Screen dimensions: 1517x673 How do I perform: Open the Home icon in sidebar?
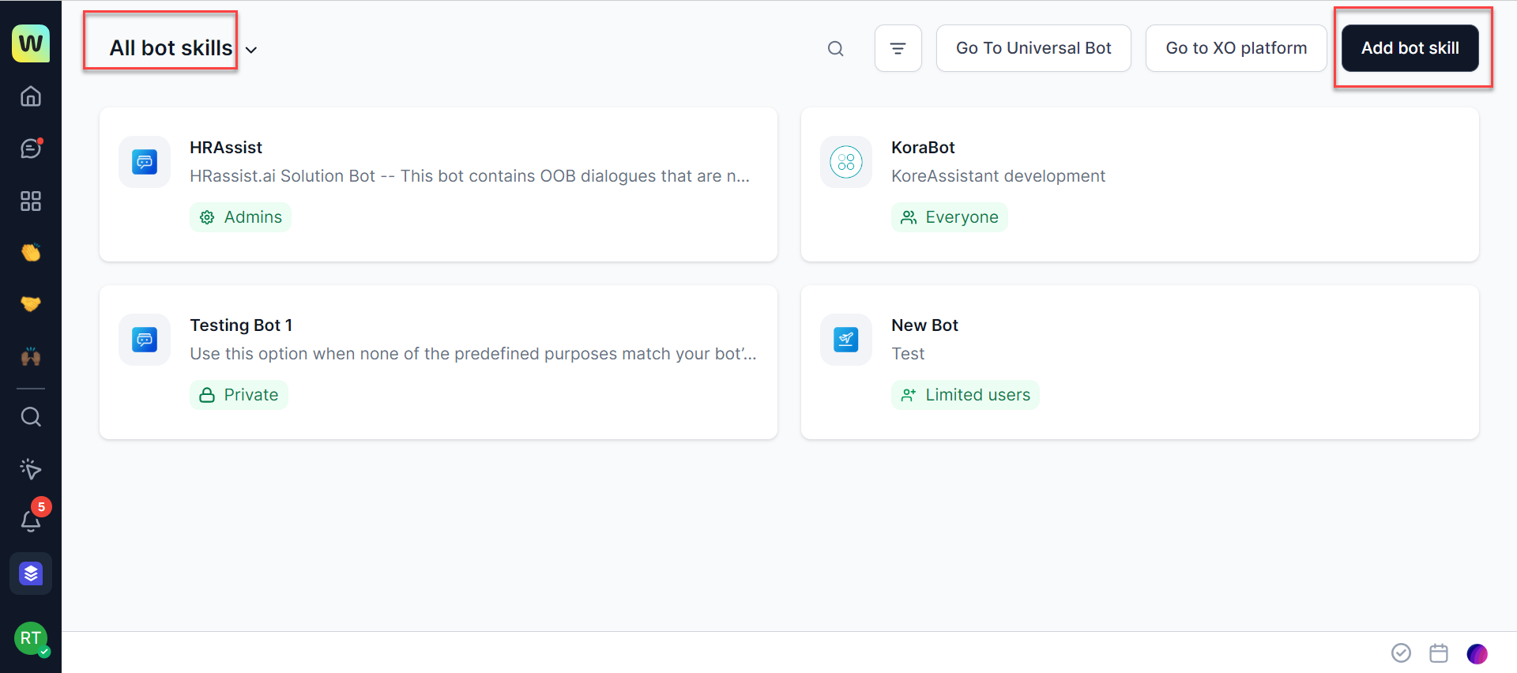point(31,96)
